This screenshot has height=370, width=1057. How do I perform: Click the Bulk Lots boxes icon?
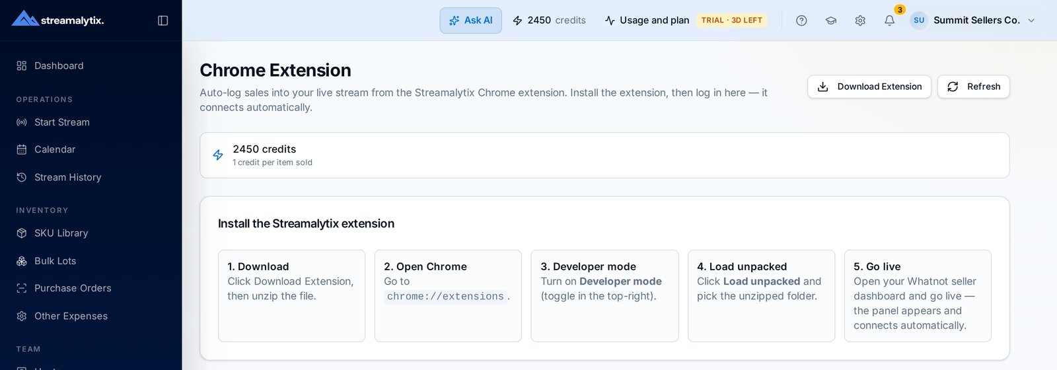pyautogui.click(x=22, y=261)
